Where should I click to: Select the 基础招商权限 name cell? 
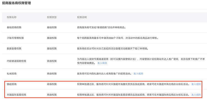[x=14, y=27]
